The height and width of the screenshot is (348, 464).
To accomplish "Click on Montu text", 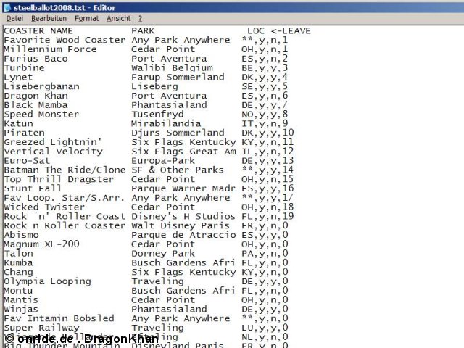I will [18, 291].
